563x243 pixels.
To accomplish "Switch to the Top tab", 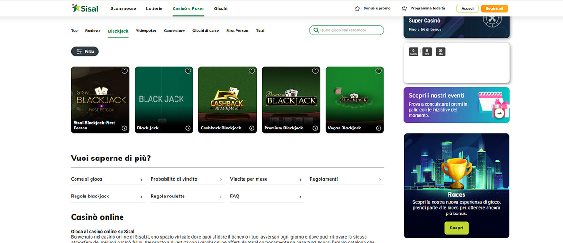I will click(x=74, y=31).
